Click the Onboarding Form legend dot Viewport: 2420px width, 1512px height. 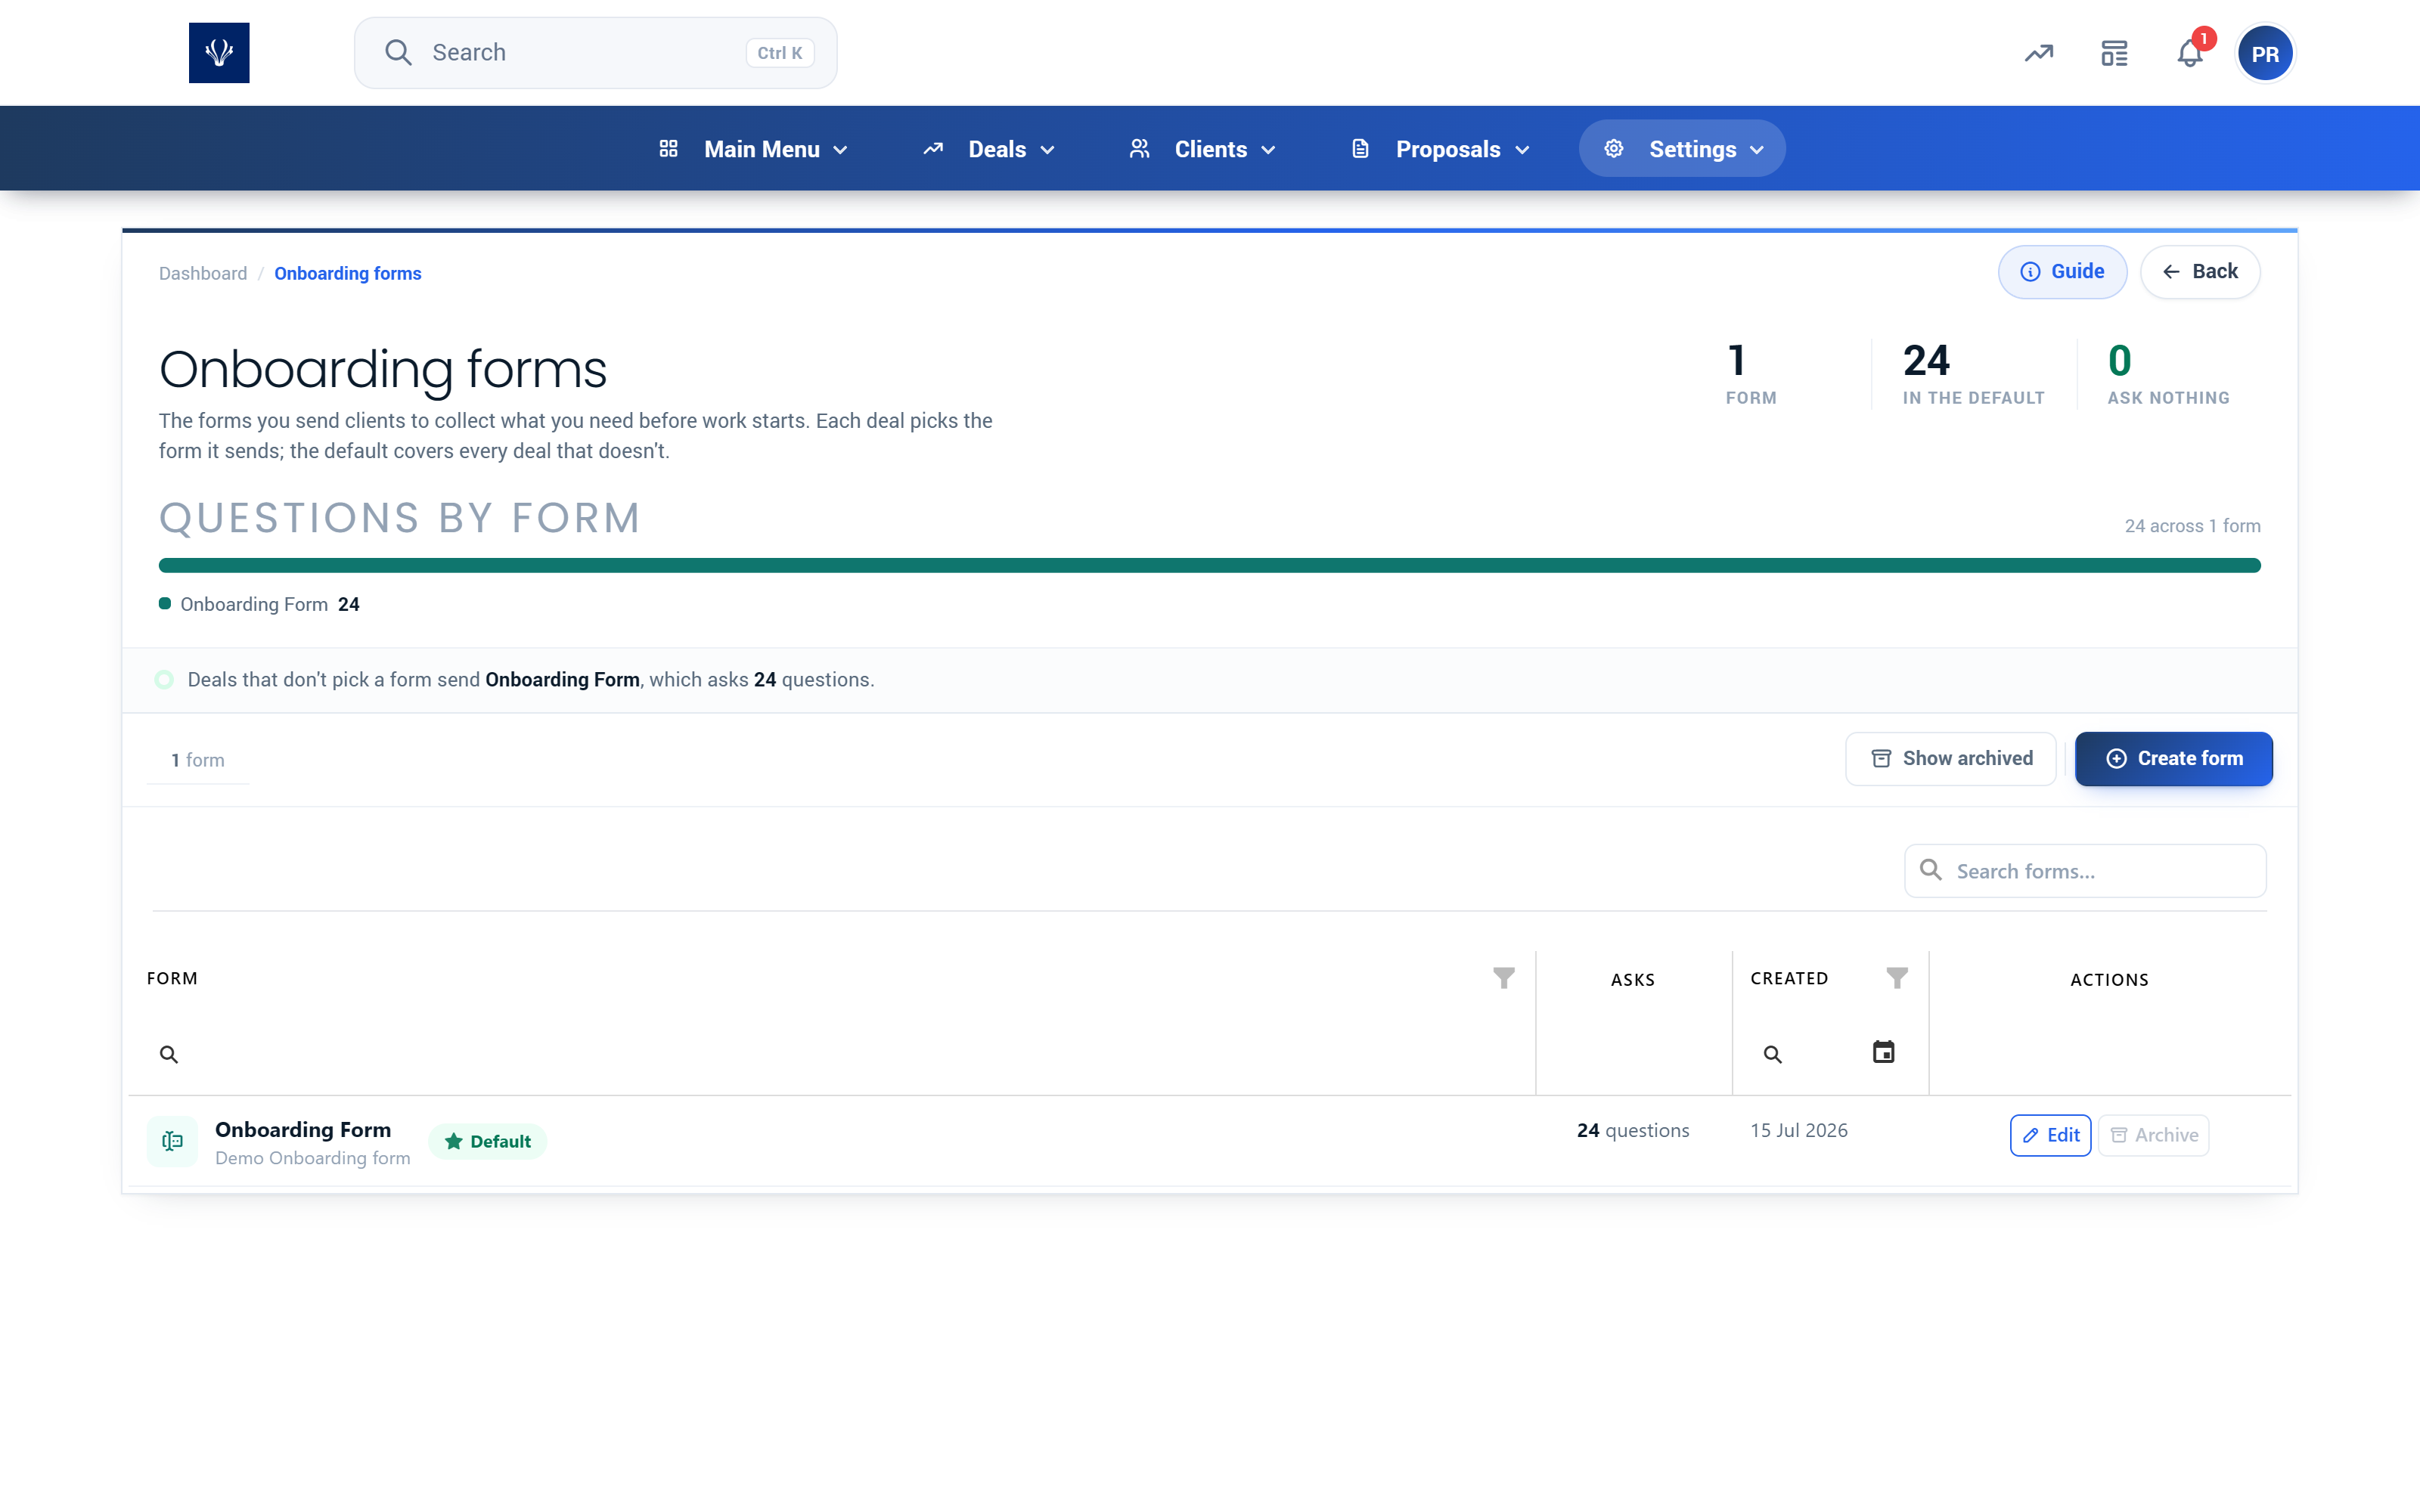click(165, 603)
